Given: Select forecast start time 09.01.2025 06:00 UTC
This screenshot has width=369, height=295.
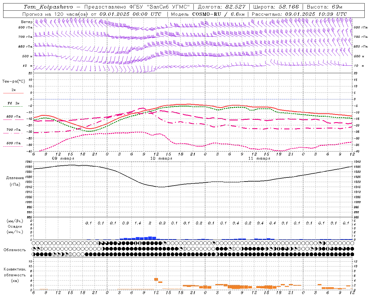Looking at the screenshot, I should tap(130, 14).
